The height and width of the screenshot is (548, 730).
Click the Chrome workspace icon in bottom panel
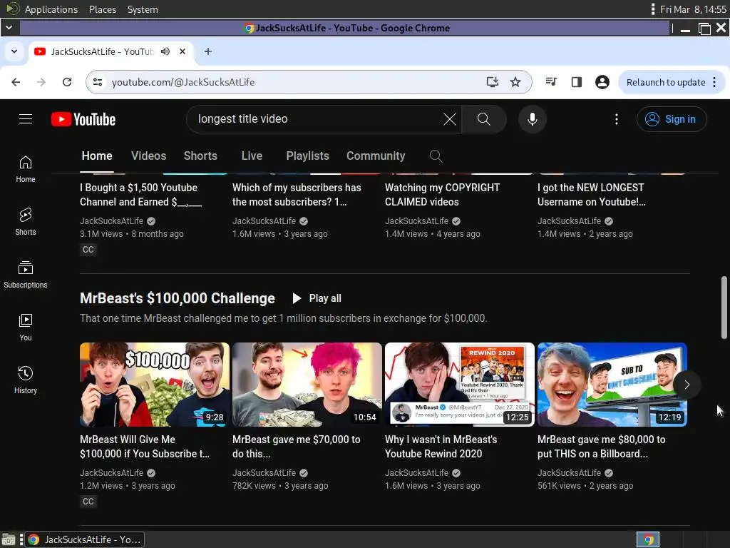[648, 539]
